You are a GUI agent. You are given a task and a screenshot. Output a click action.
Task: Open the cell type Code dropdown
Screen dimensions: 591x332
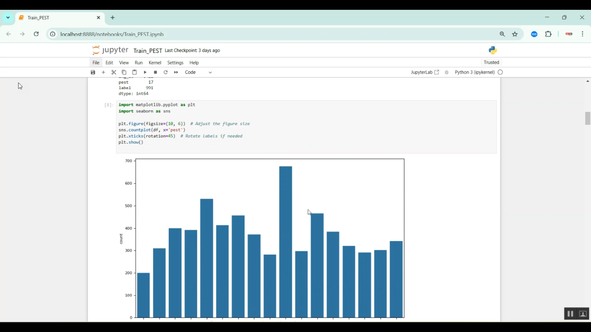tap(198, 72)
